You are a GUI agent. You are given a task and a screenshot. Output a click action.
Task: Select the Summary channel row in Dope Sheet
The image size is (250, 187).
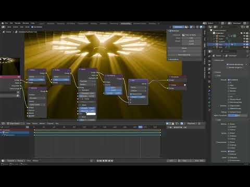click(15, 130)
